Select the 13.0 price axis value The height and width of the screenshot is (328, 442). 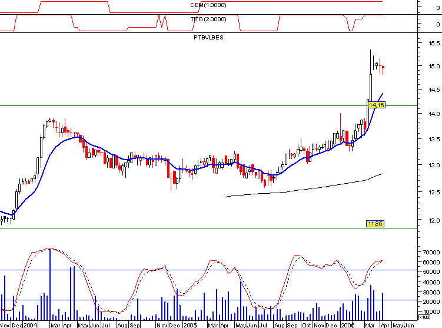434,165
